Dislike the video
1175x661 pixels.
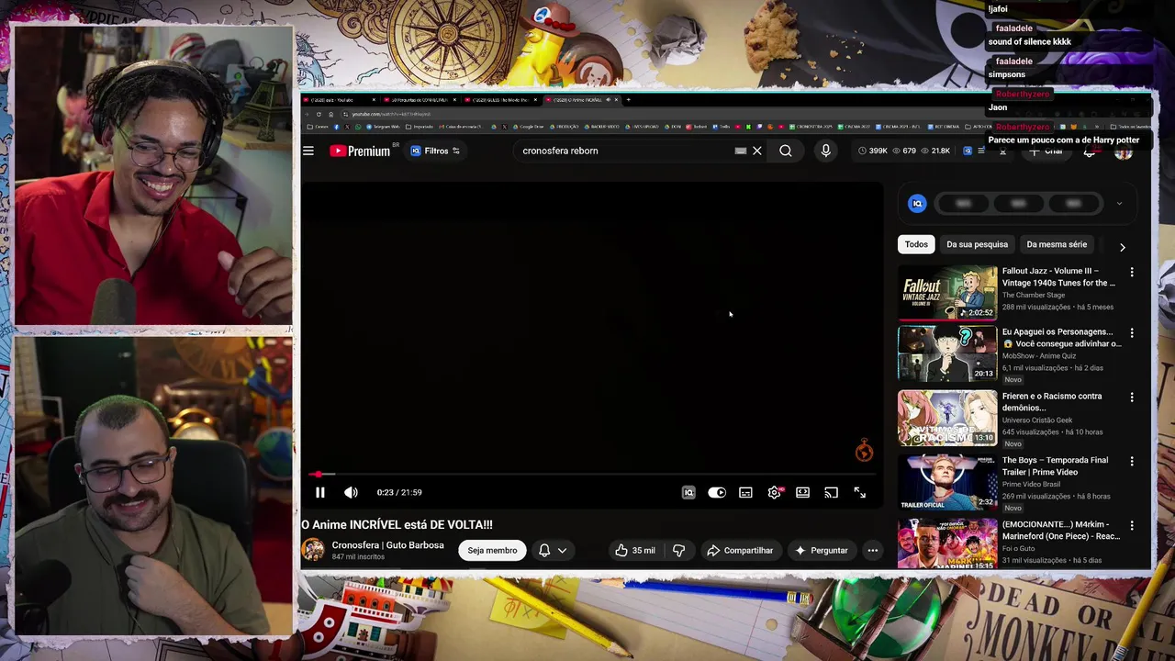[679, 550]
